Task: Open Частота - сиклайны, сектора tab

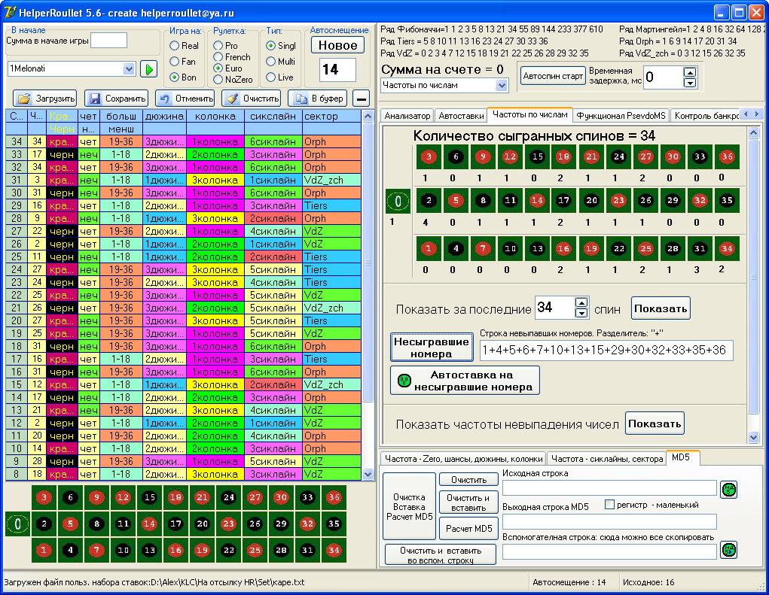Action: tap(606, 458)
